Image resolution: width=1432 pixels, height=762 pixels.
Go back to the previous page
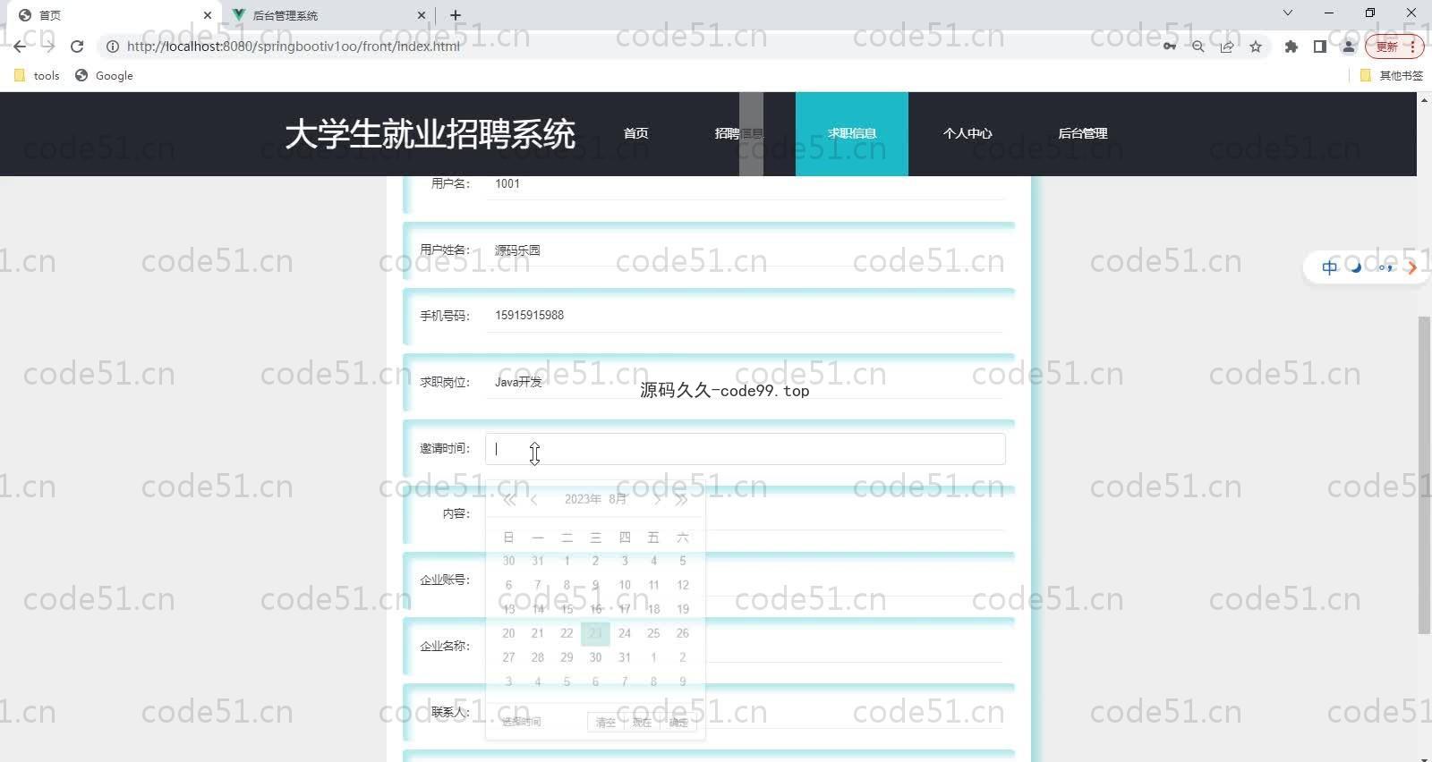20,47
